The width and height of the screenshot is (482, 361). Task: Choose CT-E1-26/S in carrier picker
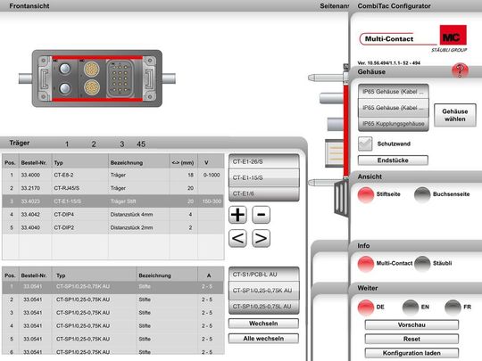tap(263, 161)
